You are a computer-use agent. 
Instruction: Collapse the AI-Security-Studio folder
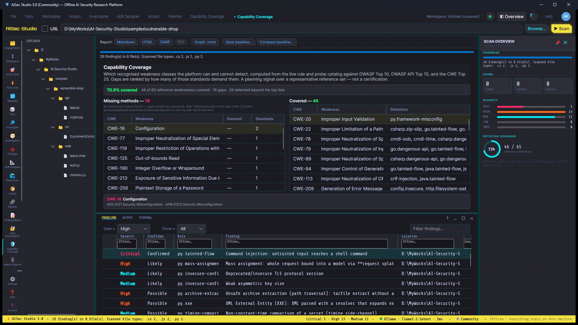[38, 69]
